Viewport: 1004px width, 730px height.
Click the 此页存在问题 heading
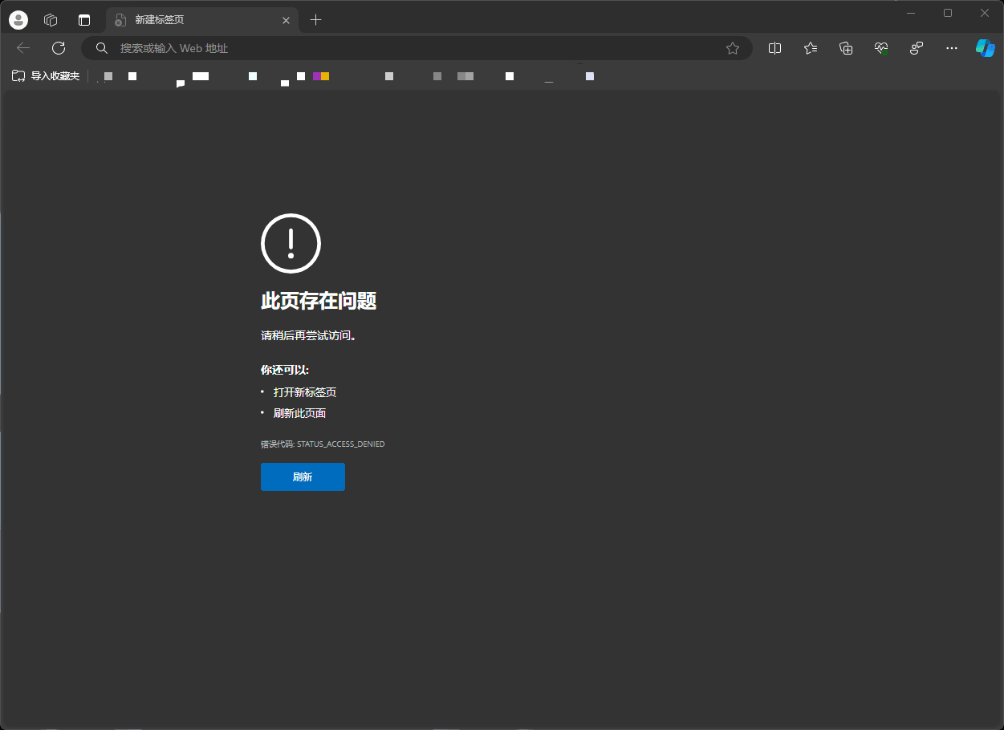click(319, 301)
